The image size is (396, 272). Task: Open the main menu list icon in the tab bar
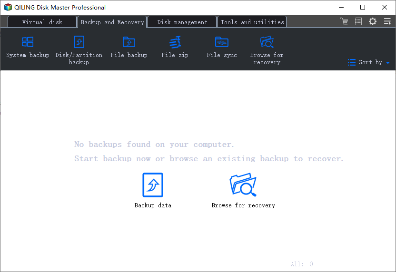tap(386, 21)
